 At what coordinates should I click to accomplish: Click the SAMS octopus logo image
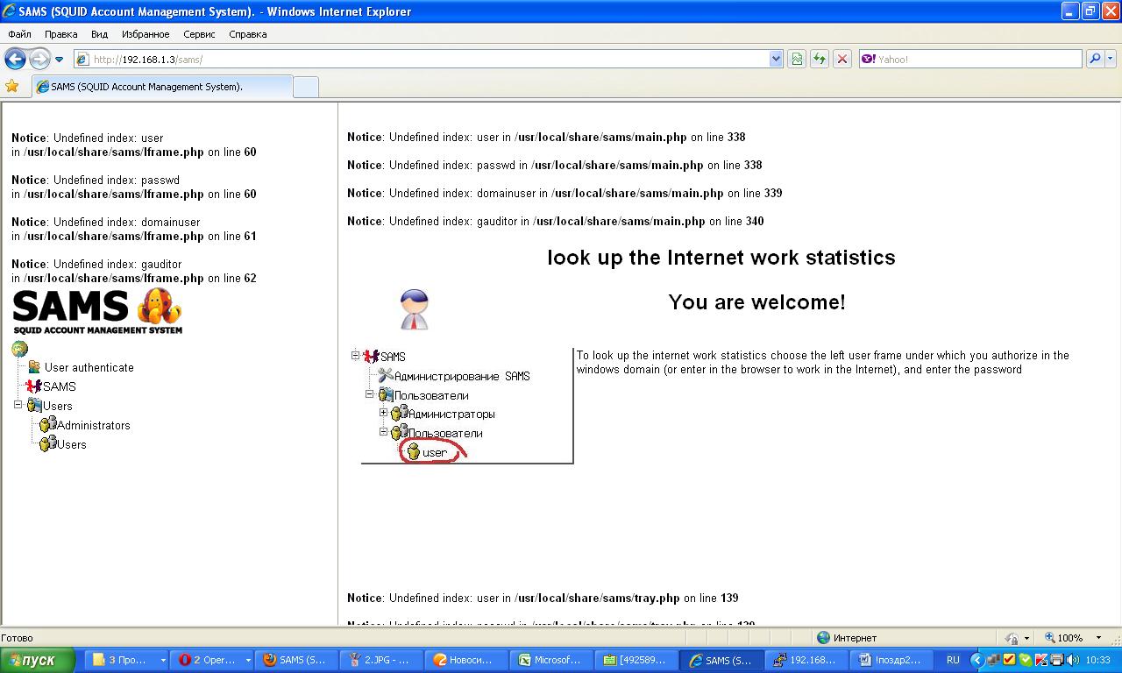click(x=97, y=311)
